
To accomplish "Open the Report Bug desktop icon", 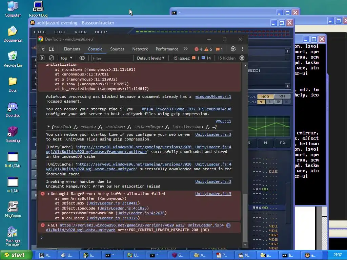I will tap(38, 9).
